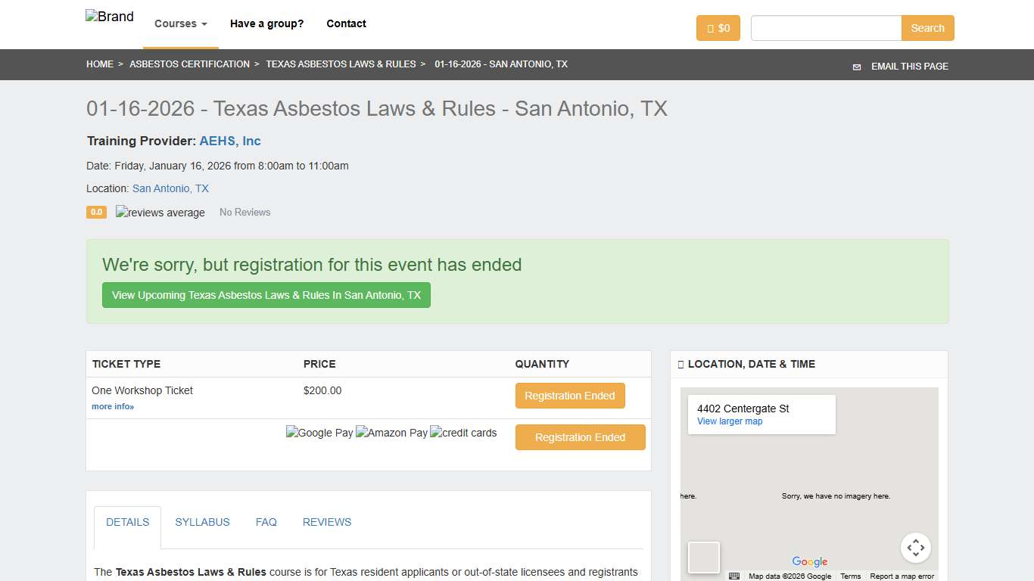Click inside the search input field

tap(826, 27)
